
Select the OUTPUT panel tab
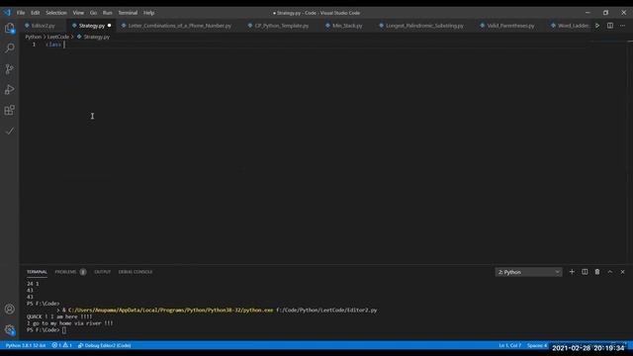(102, 272)
